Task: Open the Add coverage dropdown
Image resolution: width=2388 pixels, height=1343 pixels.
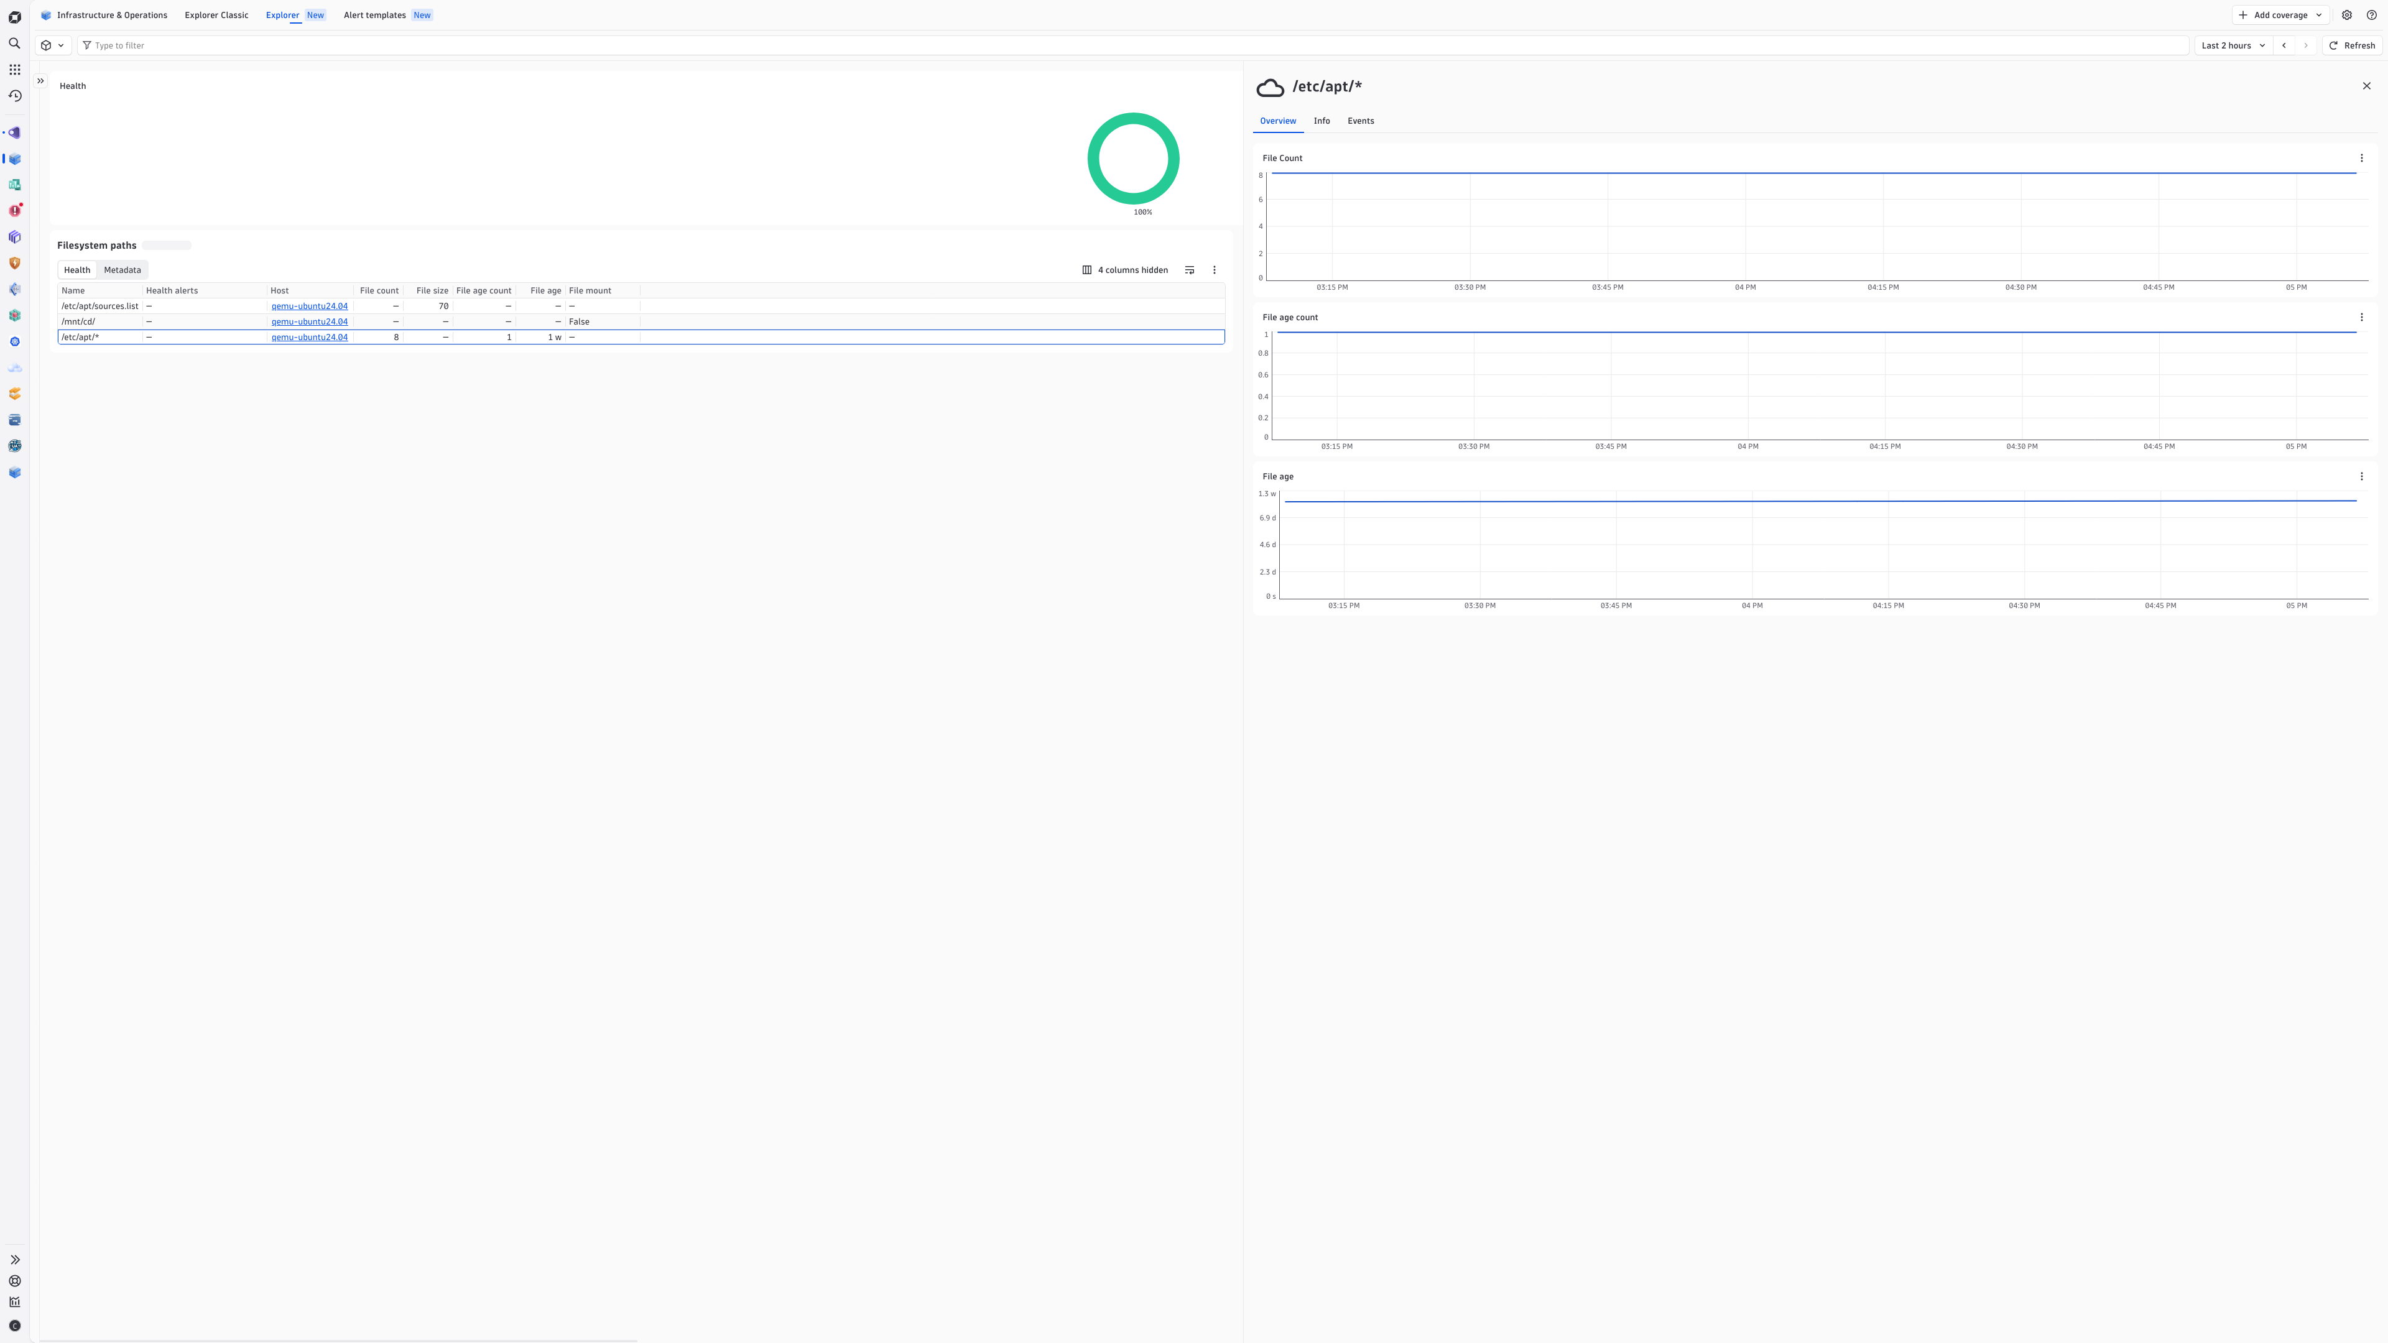Action: coord(2280,15)
